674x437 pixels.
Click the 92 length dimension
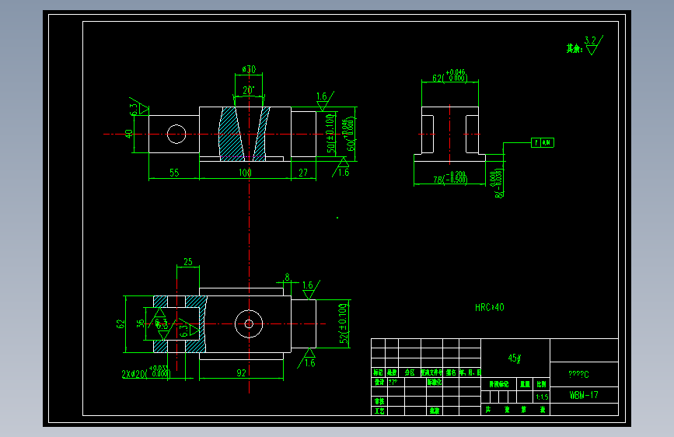(x=241, y=373)
